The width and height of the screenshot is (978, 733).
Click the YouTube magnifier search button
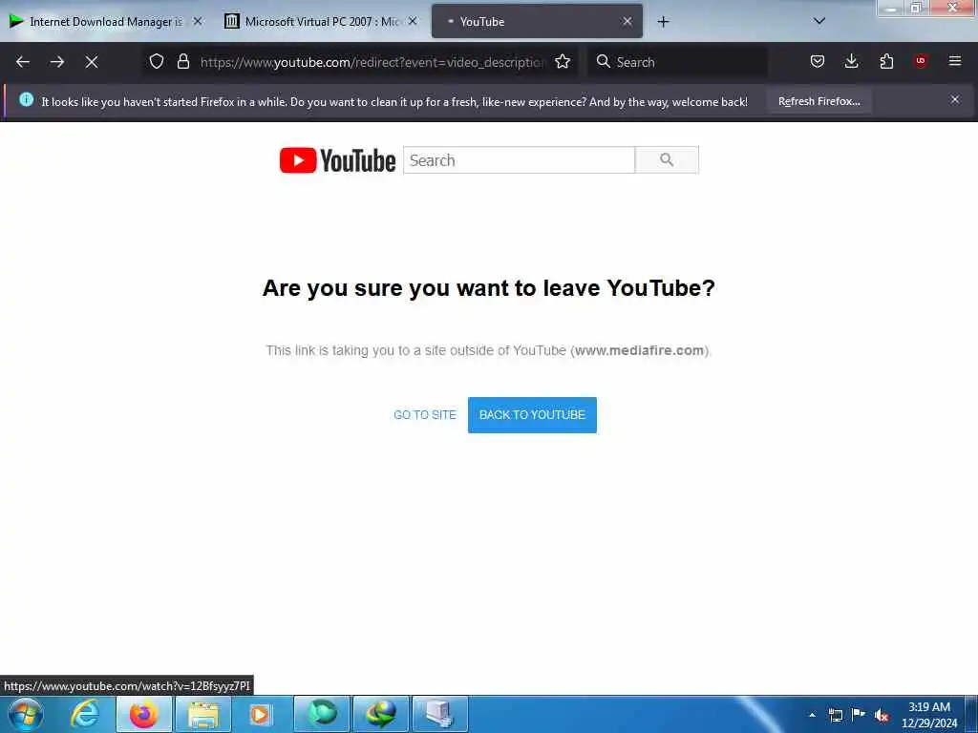coord(667,160)
